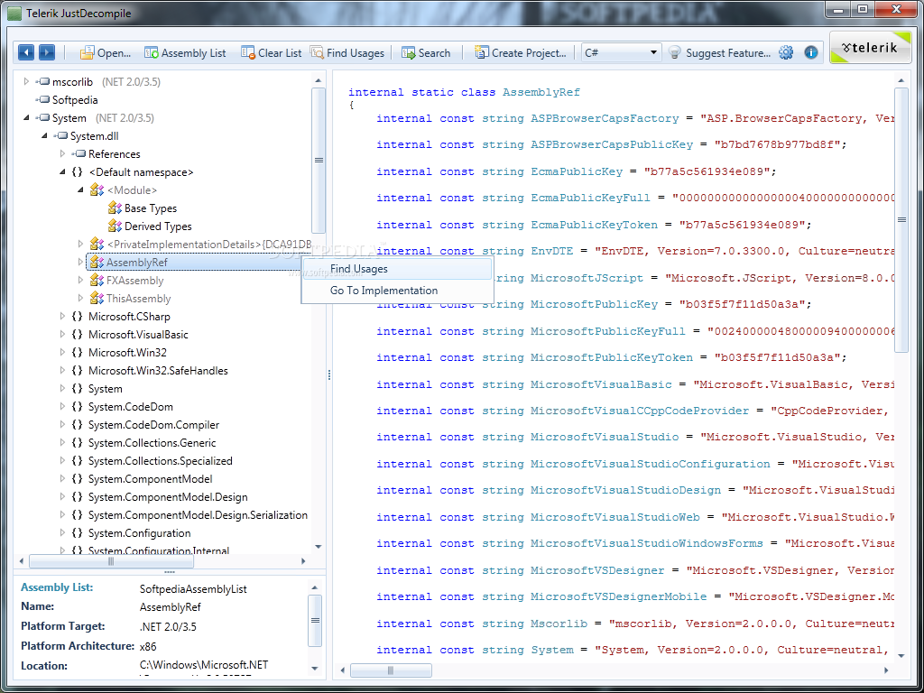Image resolution: width=924 pixels, height=693 pixels.
Task: Choose Find Usages from the context menu
Action: tap(397, 269)
